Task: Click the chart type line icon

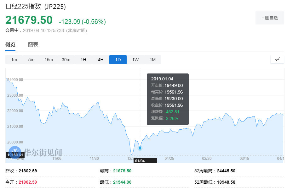Action: (277, 59)
